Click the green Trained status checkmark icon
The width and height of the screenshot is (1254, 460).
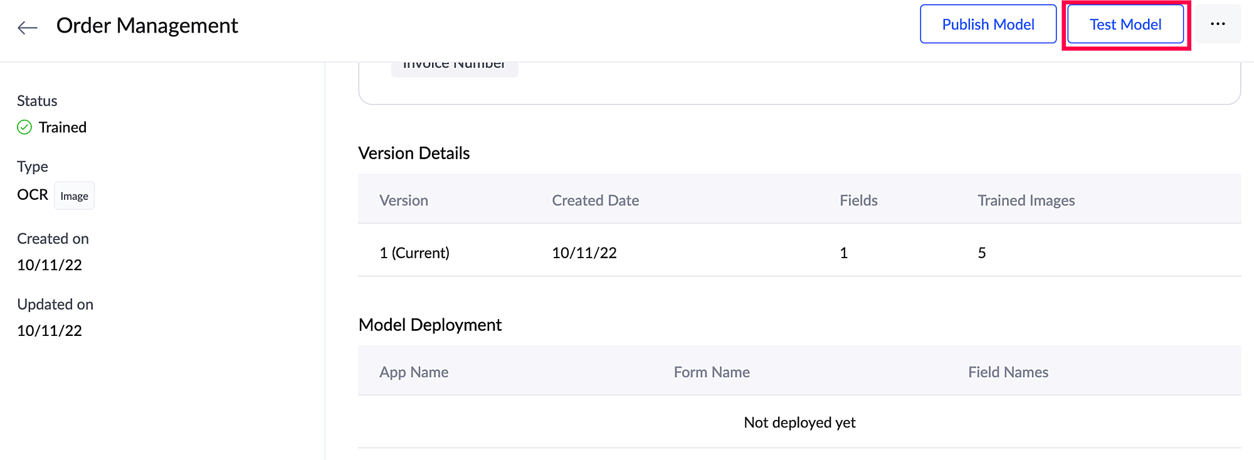coord(24,127)
